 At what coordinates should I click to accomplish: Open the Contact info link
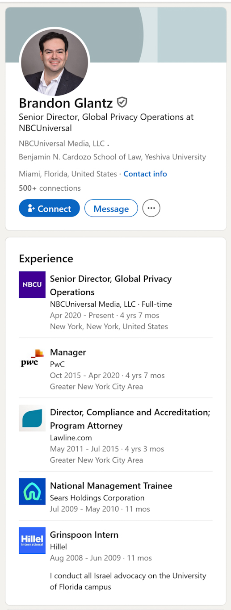pyautogui.click(x=145, y=174)
